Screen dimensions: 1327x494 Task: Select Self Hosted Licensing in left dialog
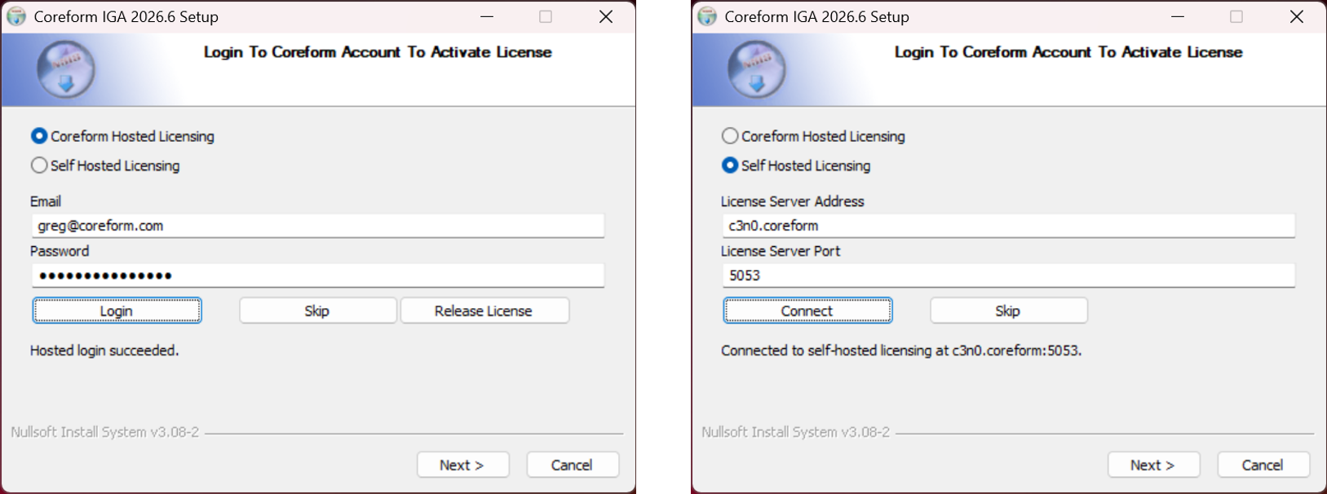click(105, 165)
